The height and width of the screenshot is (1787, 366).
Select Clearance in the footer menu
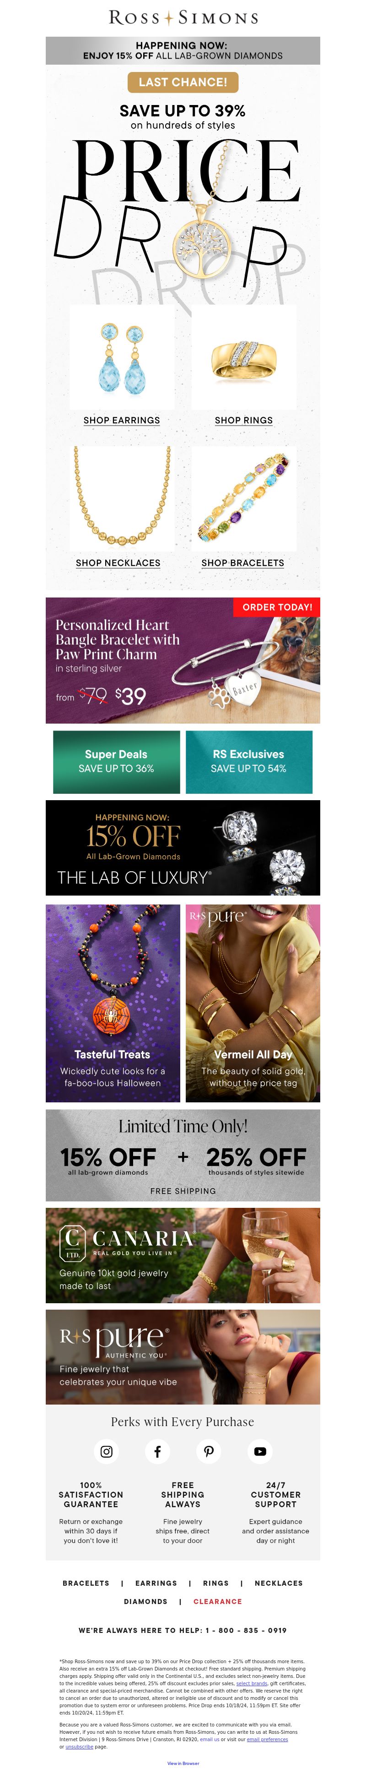point(218,1602)
